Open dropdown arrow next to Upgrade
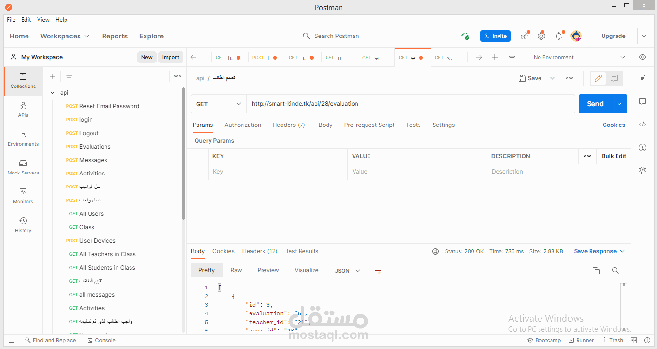 coord(644,36)
